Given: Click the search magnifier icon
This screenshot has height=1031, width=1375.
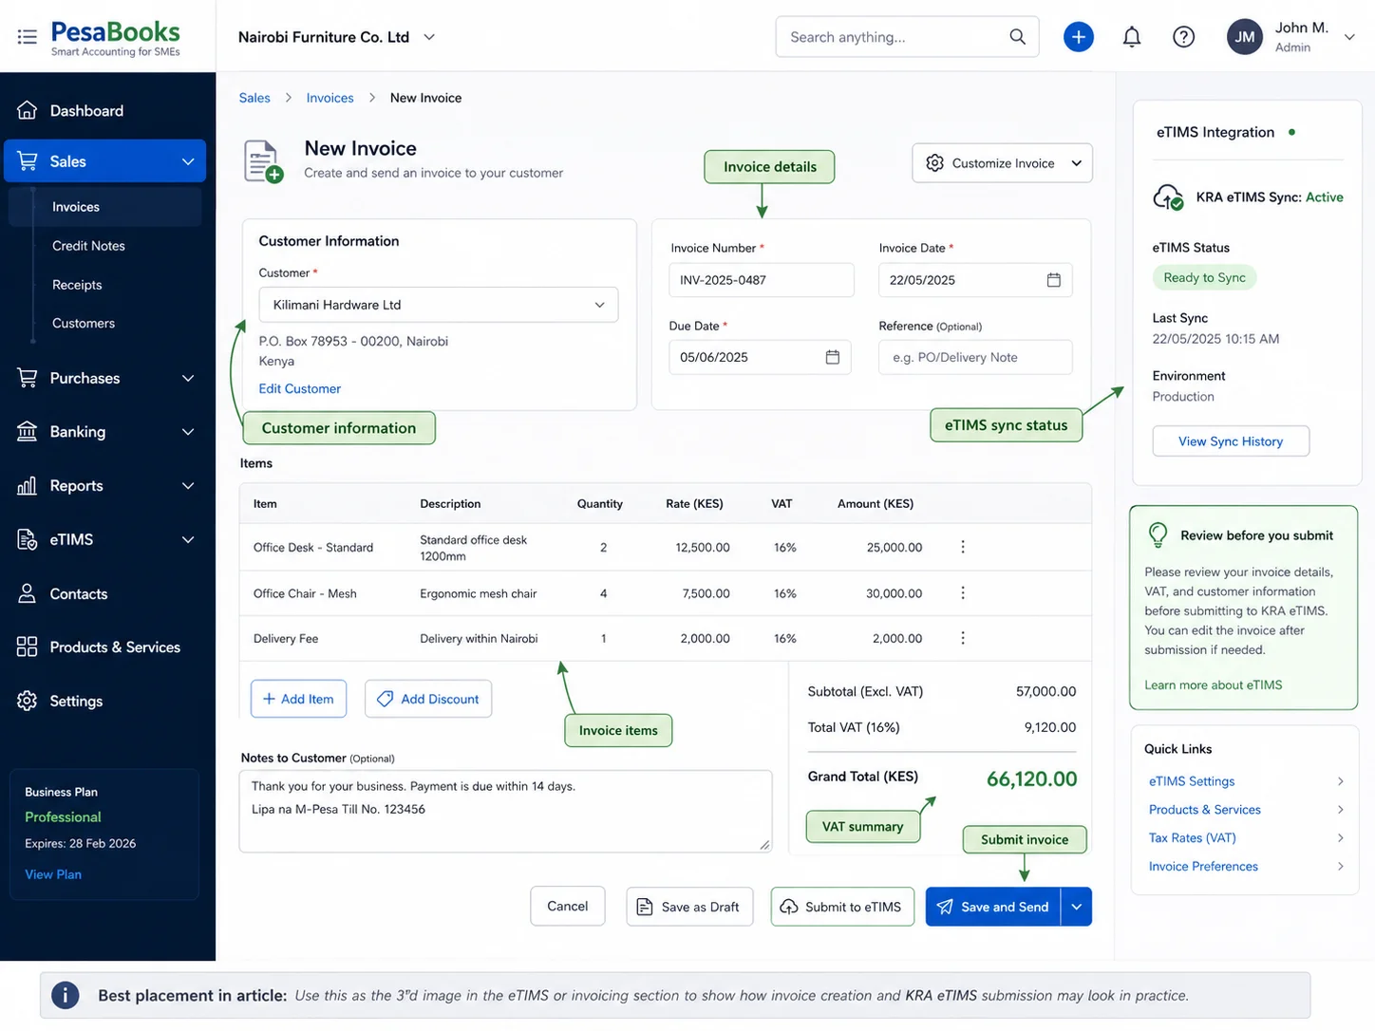Looking at the screenshot, I should click(1017, 37).
